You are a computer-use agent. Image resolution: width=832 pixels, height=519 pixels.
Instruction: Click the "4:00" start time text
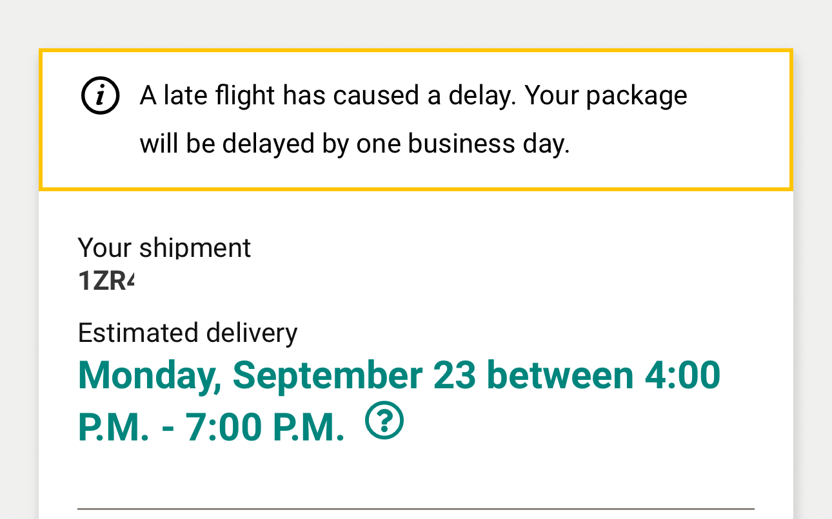[x=683, y=375]
